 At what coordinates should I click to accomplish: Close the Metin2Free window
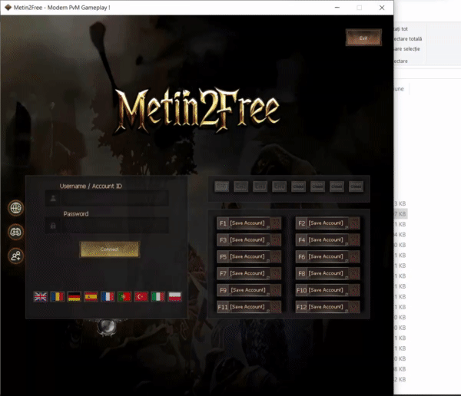382,8
